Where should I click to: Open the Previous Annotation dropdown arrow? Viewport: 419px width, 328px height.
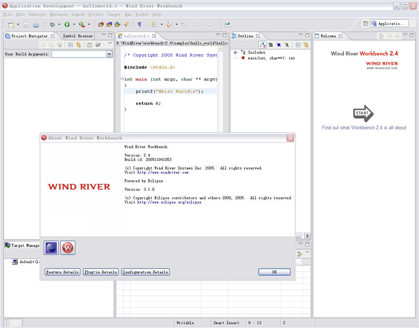click(177, 24)
